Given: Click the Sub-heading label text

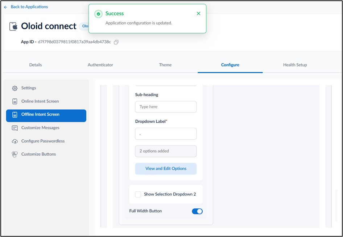Looking at the screenshot, I should 147,95.
